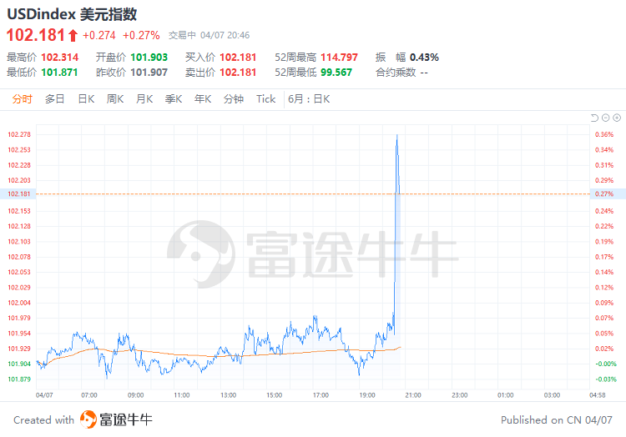Image resolution: width=626 pixels, height=437 pixels.
Task: Click the 开盘价 value 101.903
Action: [149, 58]
